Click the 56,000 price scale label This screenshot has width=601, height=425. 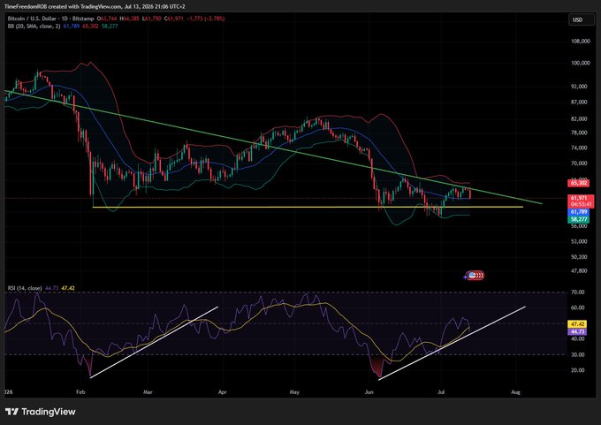[581, 226]
